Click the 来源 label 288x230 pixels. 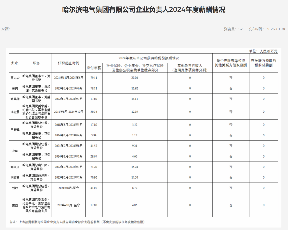pos(6,29)
